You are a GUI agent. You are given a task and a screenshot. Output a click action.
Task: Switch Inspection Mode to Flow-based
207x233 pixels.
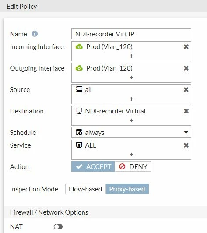coord(85,189)
